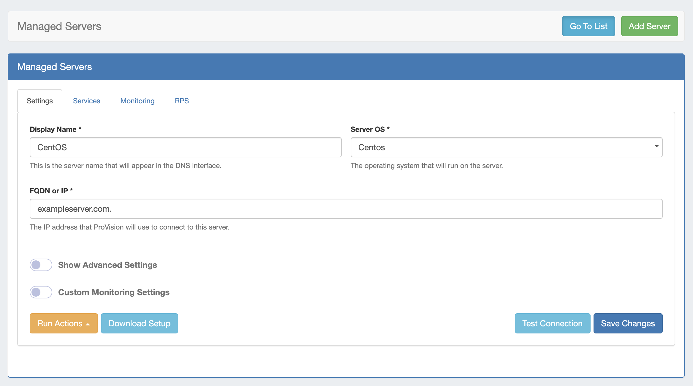Screen dimensions: 693x386
Task: Click the Server OS dropdown arrow
Action: (656, 146)
